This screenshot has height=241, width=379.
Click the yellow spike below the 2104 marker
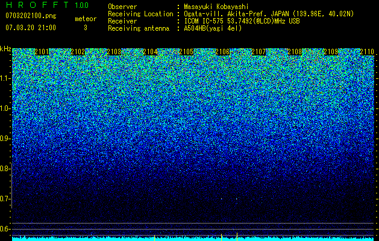point(154,237)
